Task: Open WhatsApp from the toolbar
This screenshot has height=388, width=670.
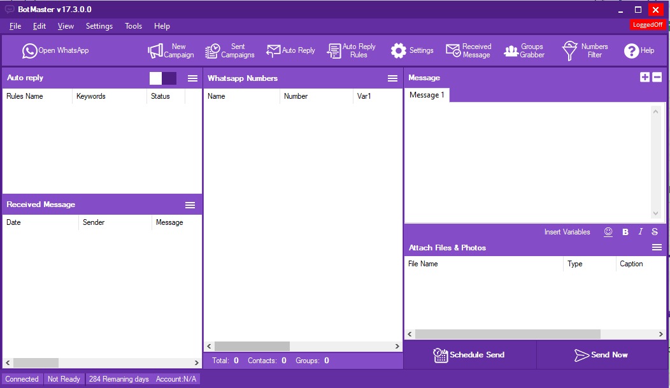Action: [x=55, y=51]
